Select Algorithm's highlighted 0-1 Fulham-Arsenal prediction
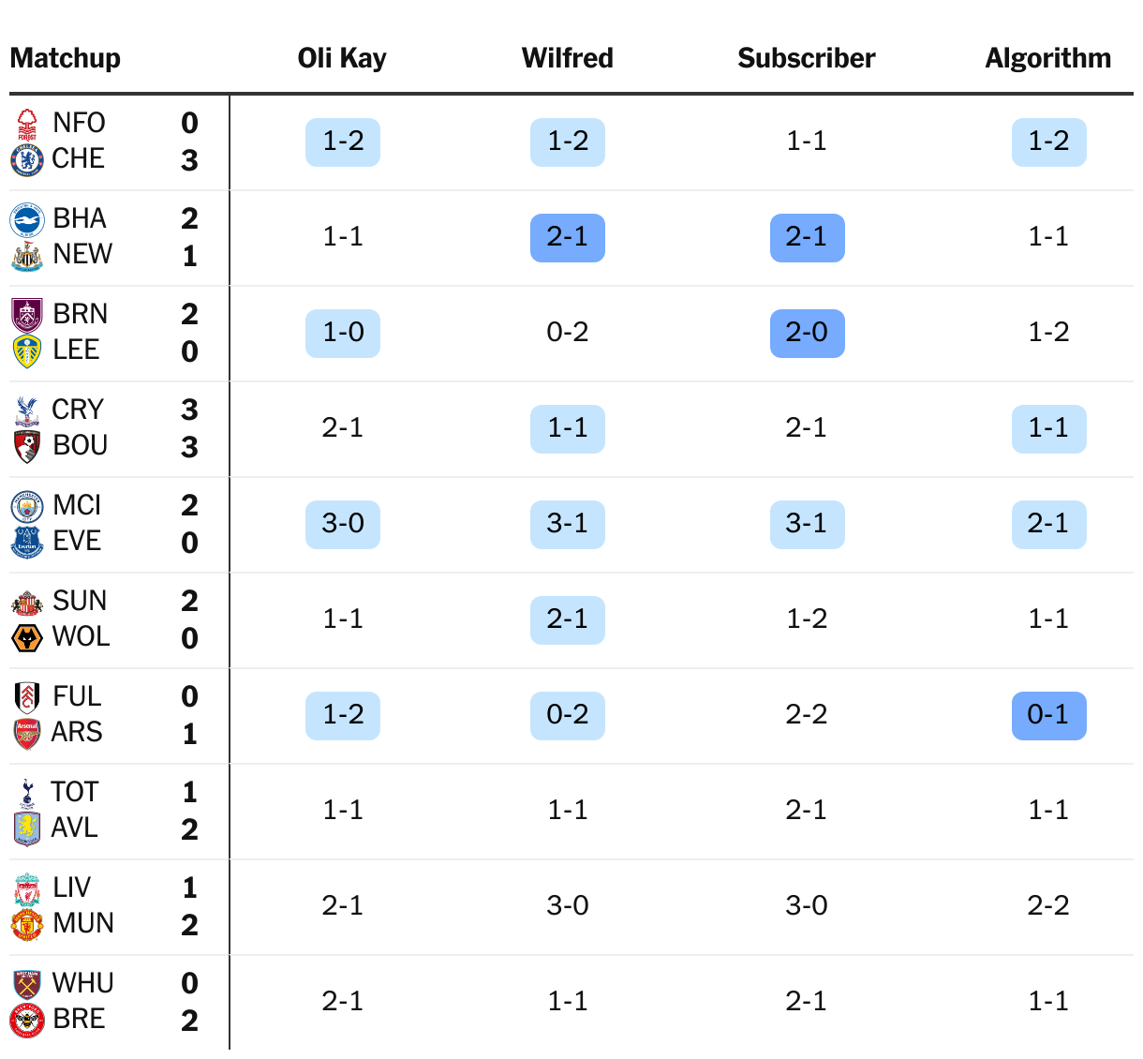Screen dimensions: 1143x1059 [x=1049, y=716]
